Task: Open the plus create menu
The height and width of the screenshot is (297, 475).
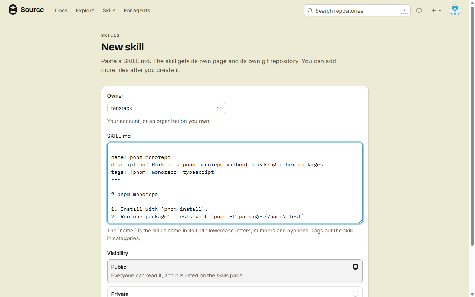Action: point(436,10)
